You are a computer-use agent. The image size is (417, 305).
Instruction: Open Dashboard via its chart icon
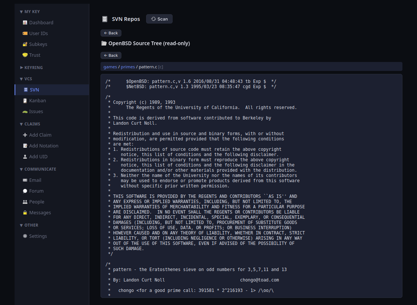click(25, 22)
